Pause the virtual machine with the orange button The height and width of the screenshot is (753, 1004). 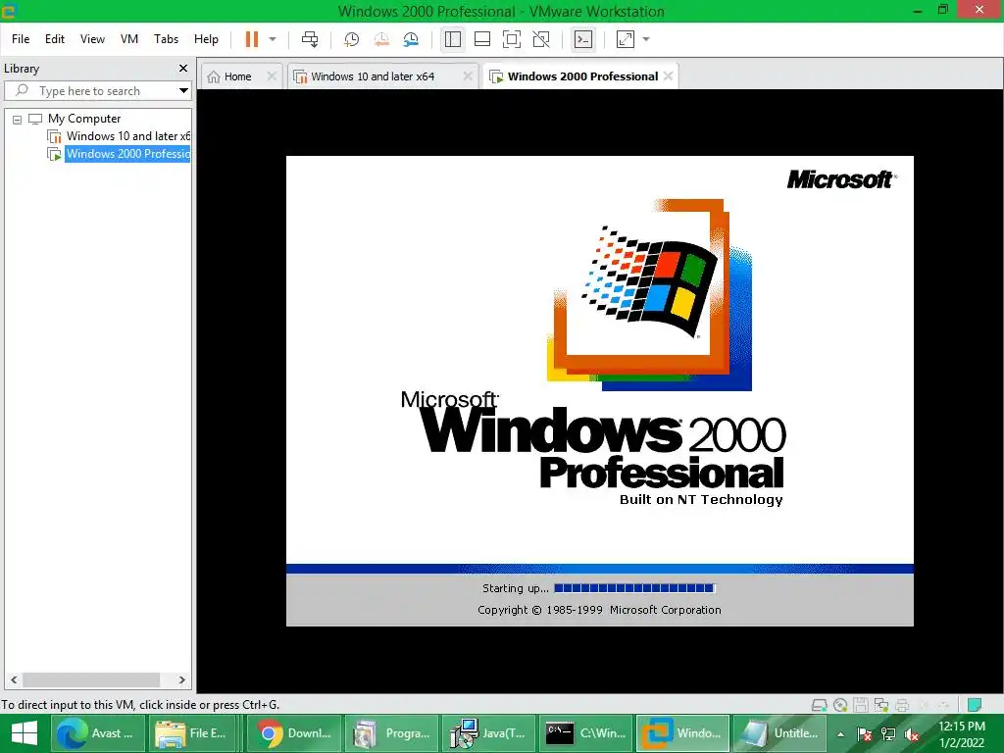(252, 39)
